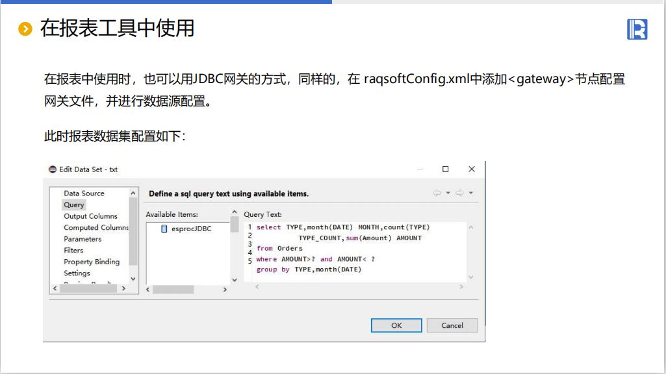
Task: Click 'raqsoftConfig.xml' in the slide paragraph
Action: tap(416, 79)
